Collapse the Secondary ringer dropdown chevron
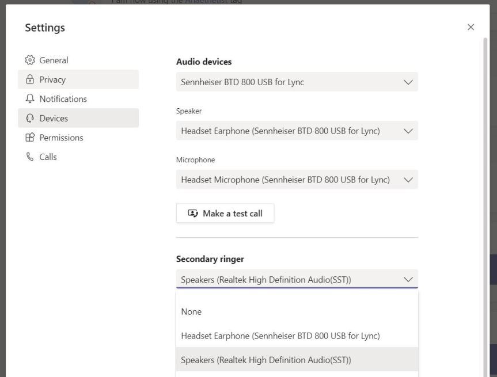The image size is (497, 377). pos(408,280)
